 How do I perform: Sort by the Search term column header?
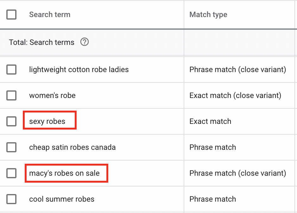pyautogui.click(x=50, y=15)
